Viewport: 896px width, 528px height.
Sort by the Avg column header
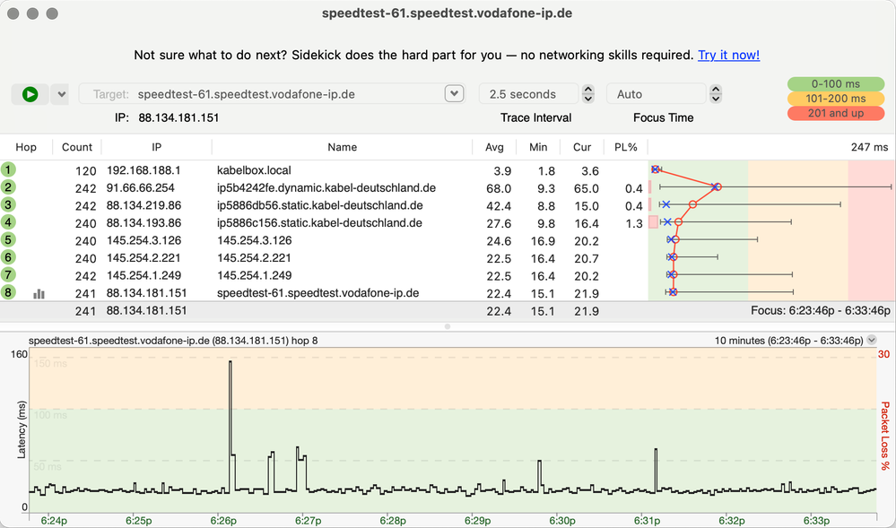coord(494,147)
